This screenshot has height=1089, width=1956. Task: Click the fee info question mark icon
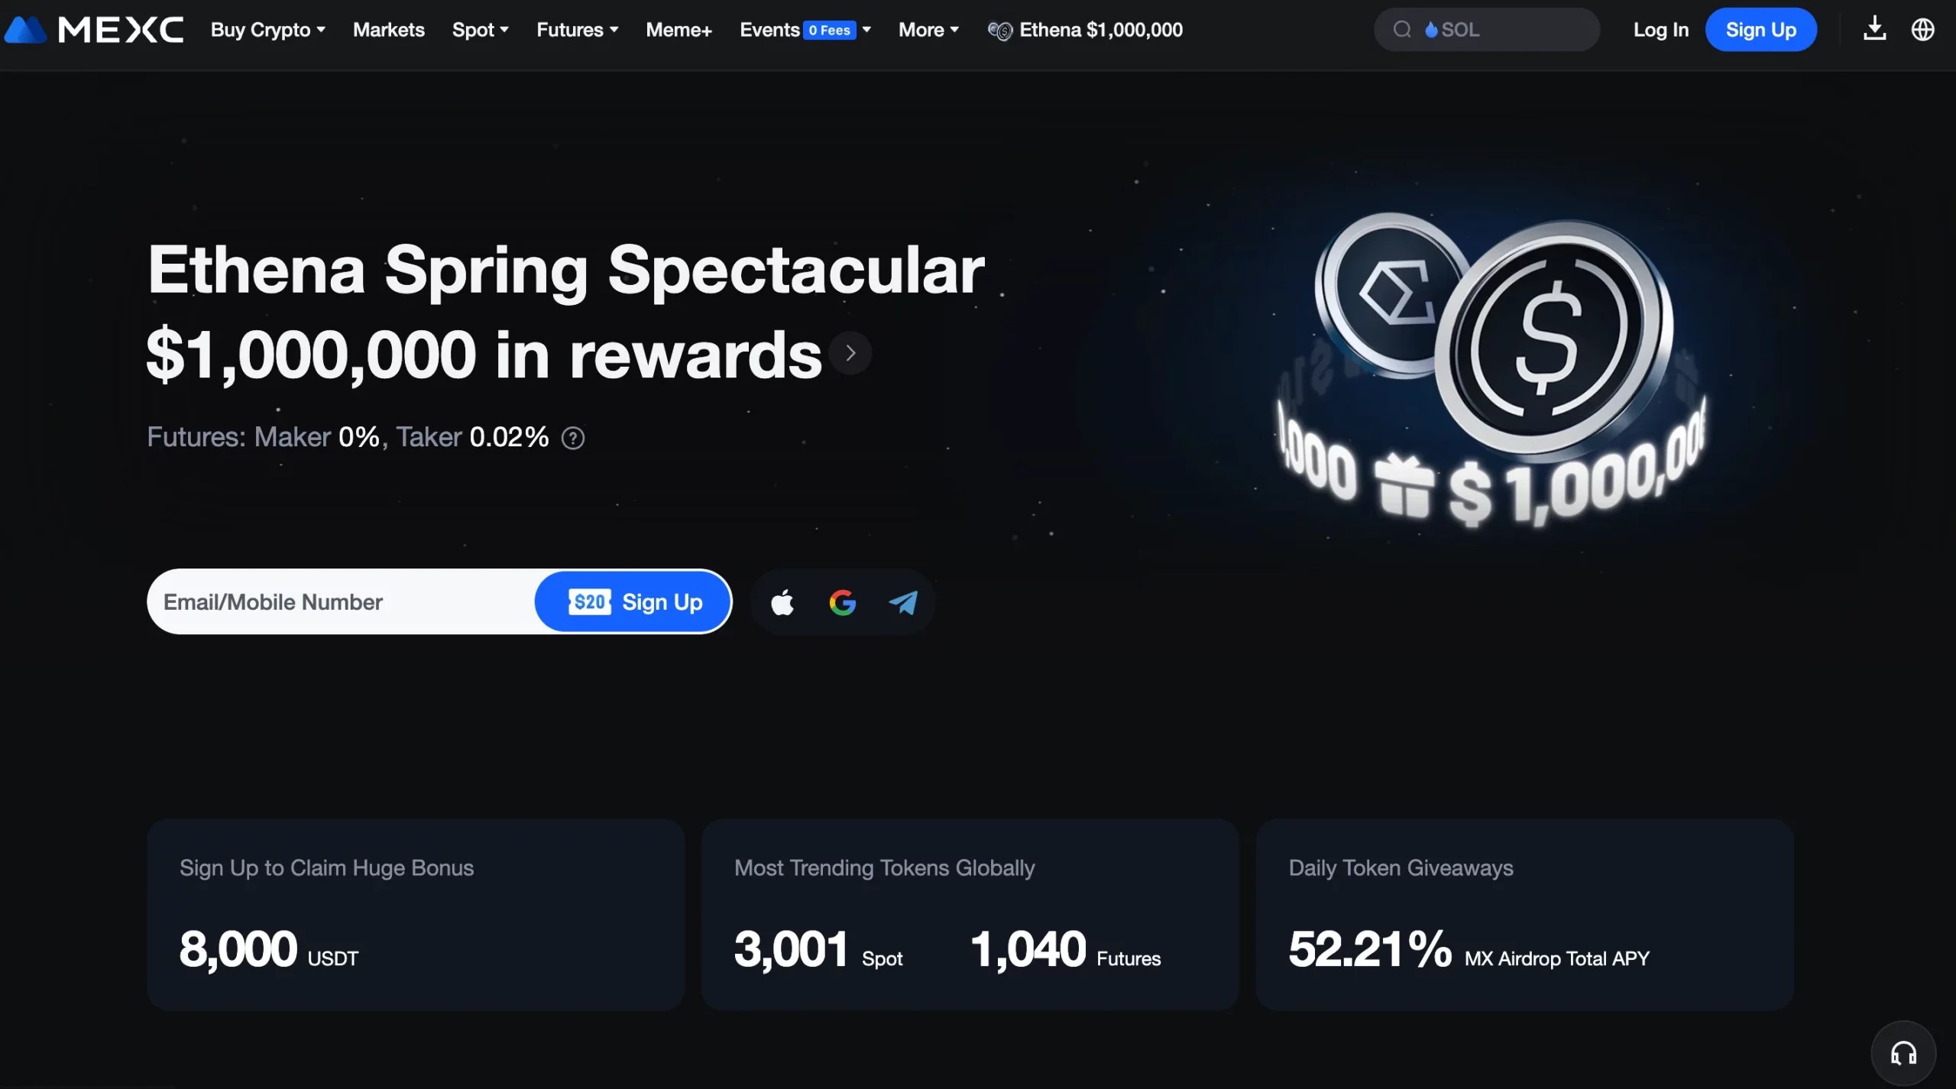click(x=573, y=438)
